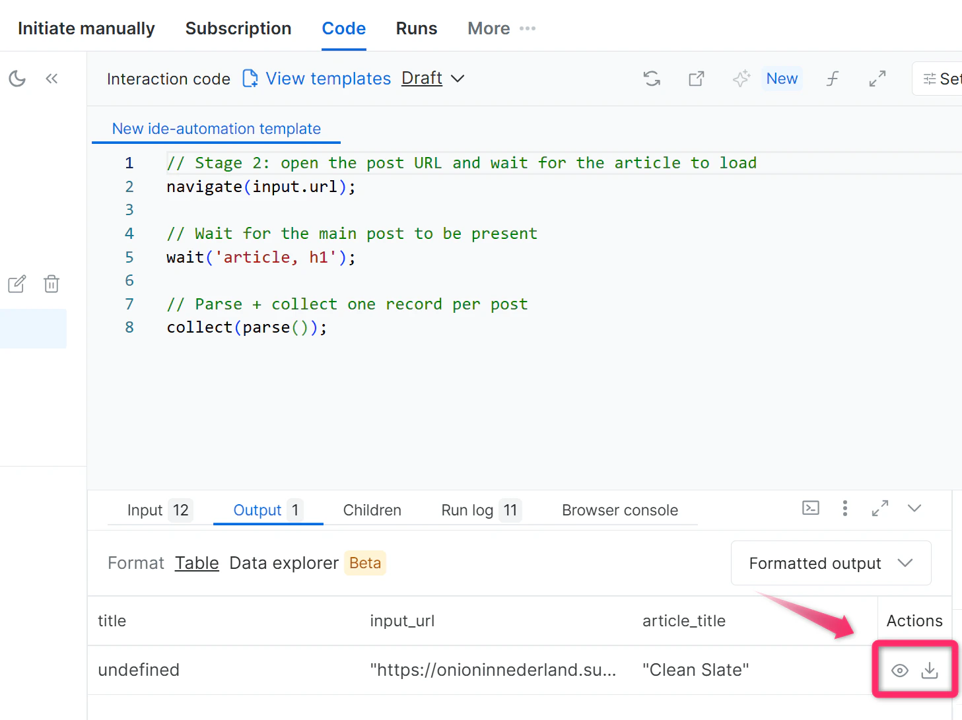Open the Browser console tab
The height and width of the screenshot is (720, 962).
point(620,510)
